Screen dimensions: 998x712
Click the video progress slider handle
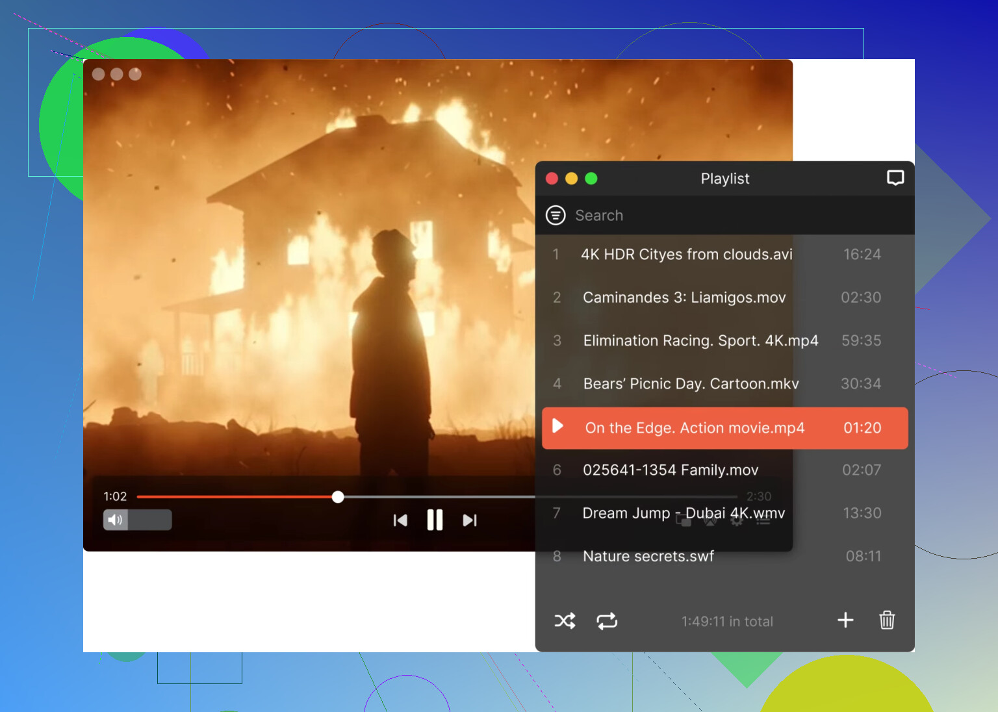(338, 497)
